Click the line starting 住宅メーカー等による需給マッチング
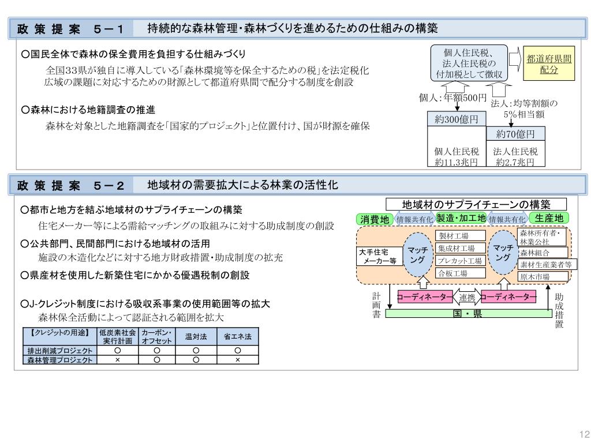This screenshot has height=443, width=591. coord(186,226)
